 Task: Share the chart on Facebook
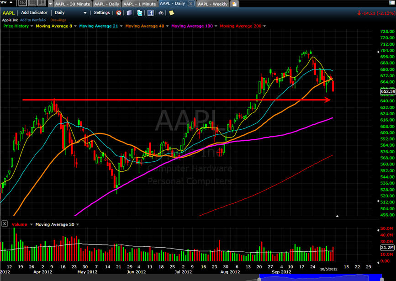point(150,13)
